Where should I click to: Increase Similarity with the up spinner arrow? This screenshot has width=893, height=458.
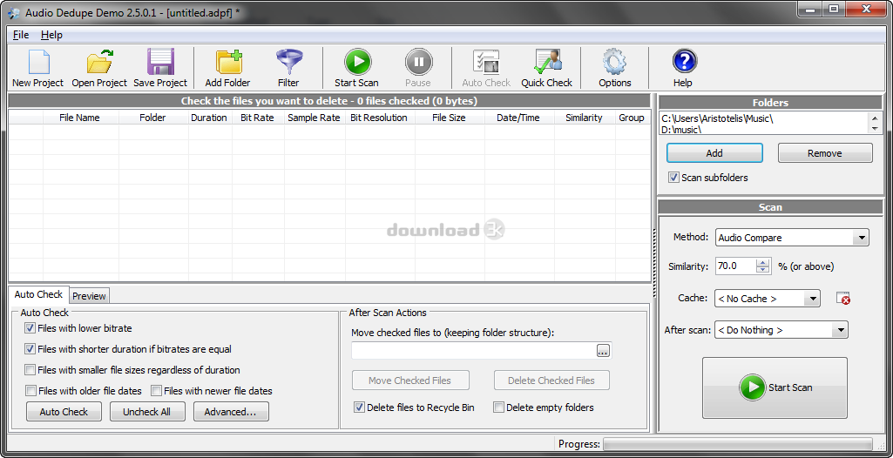coord(762,262)
